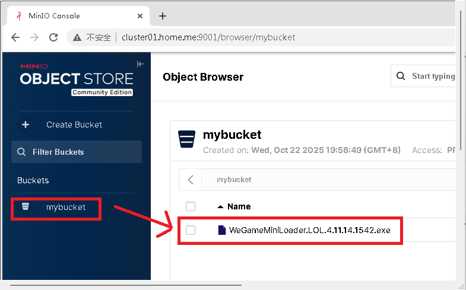Click the Filter Buckets search field
Screen dimensions: 466x290
pyautogui.click(x=77, y=152)
